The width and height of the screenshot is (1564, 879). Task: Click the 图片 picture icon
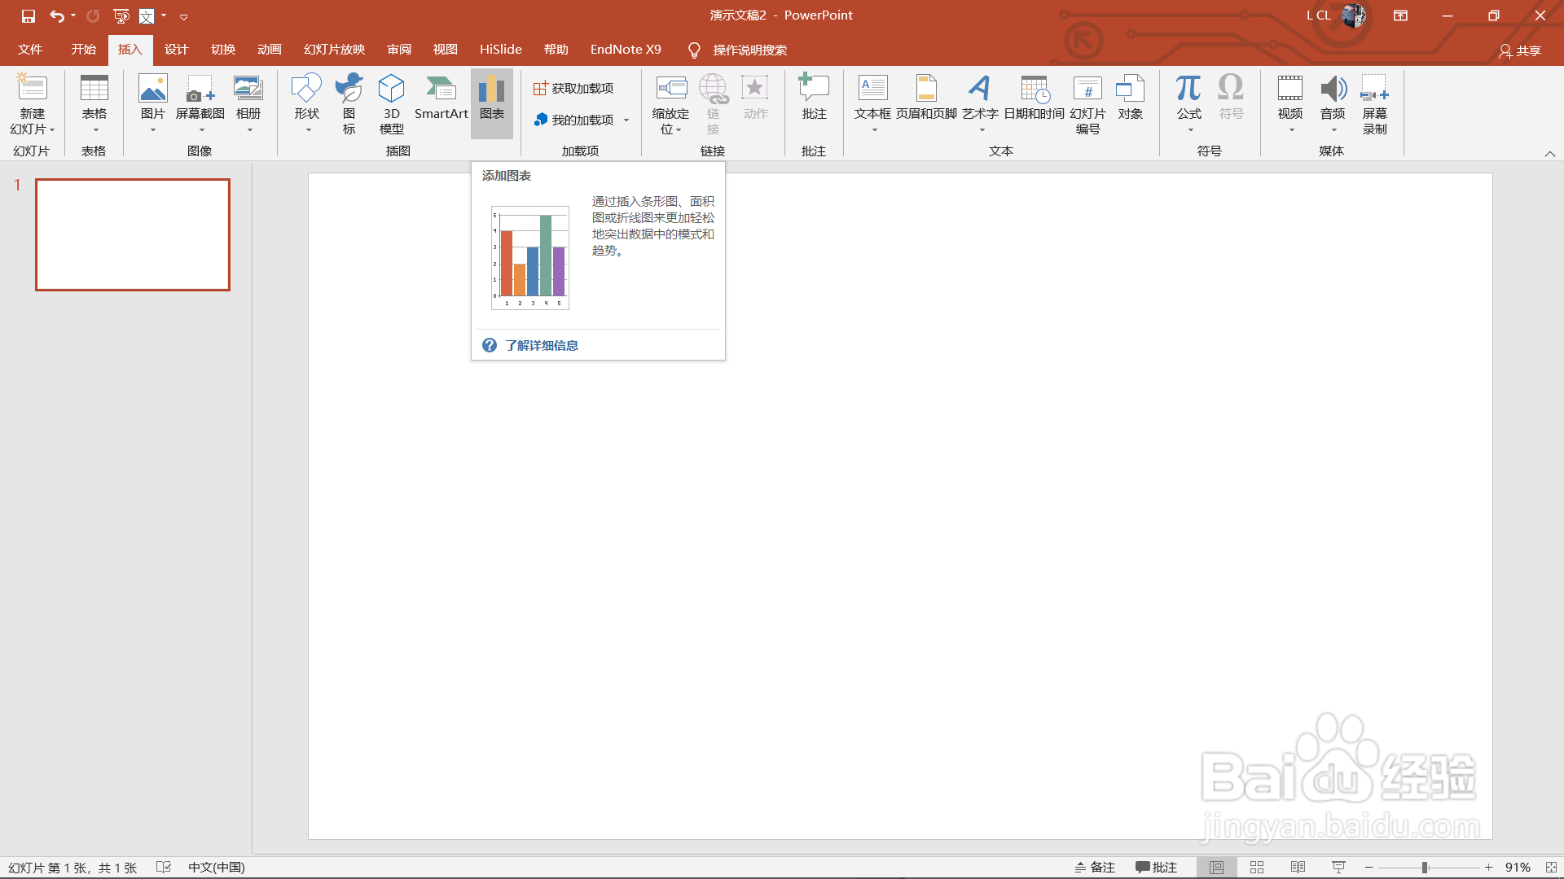coord(152,88)
